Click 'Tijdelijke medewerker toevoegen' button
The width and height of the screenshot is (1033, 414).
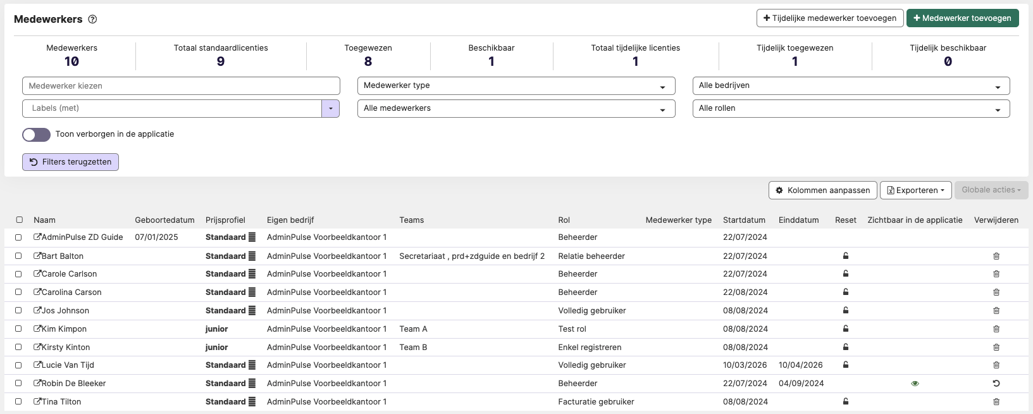829,18
